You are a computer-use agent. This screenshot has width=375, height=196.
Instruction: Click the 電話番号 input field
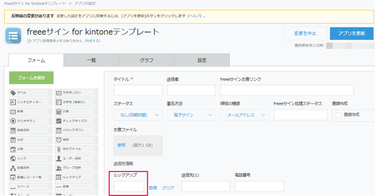[x=259, y=186]
